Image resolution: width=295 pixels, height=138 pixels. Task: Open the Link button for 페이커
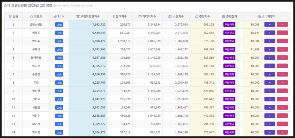click(x=59, y=124)
